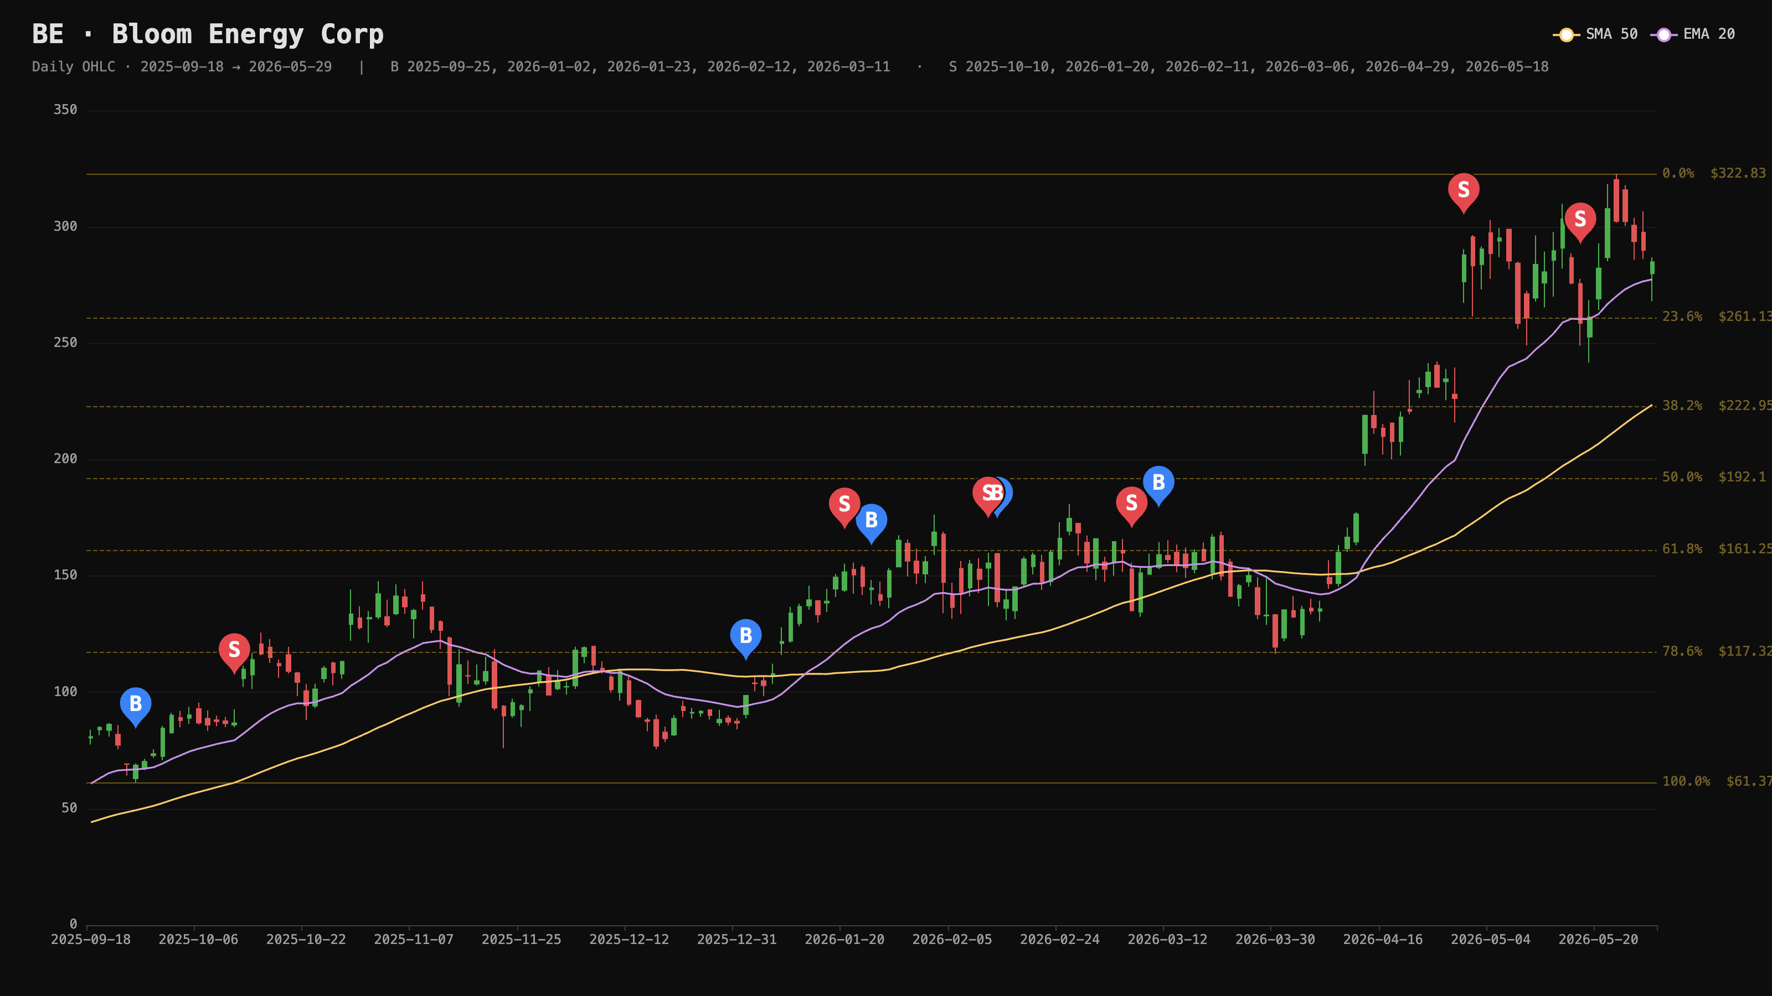Click the Sell marker dated 2025-10-10
The image size is (1772, 996).
[234, 652]
